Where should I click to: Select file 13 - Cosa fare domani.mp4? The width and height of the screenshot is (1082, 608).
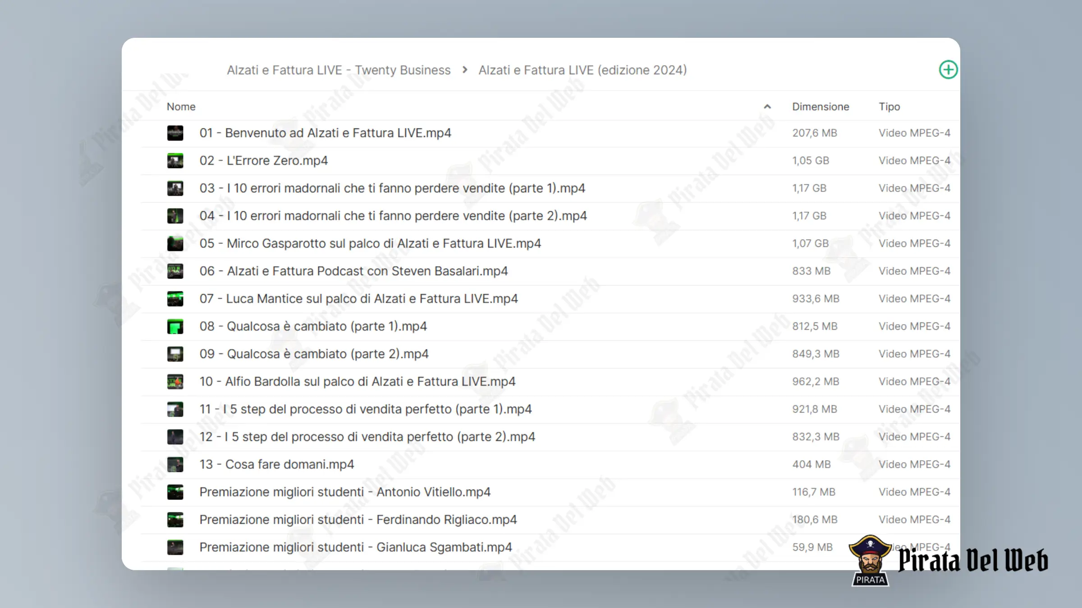[x=276, y=464]
